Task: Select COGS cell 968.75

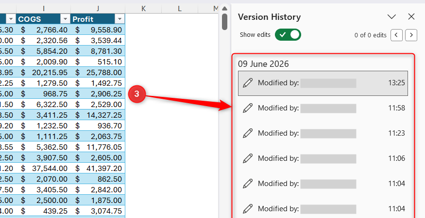Action: tap(43, 93)
